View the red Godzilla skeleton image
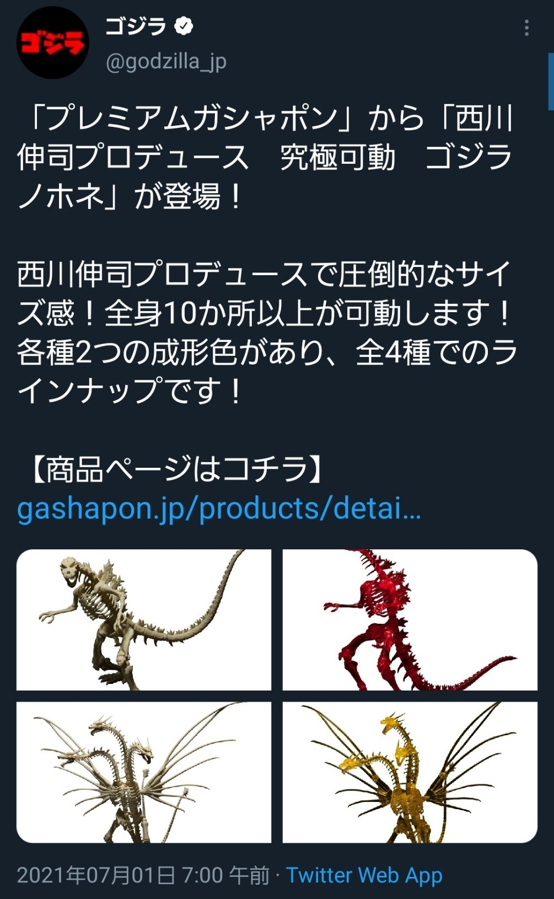554x899 pixels. [410, 620]
